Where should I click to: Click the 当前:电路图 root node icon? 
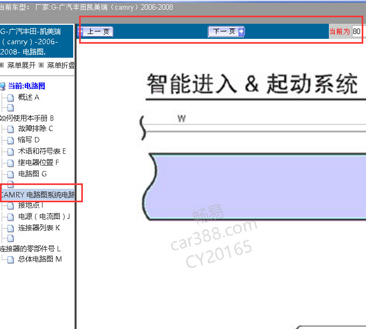pyautogui.click(x=3, y=86)
